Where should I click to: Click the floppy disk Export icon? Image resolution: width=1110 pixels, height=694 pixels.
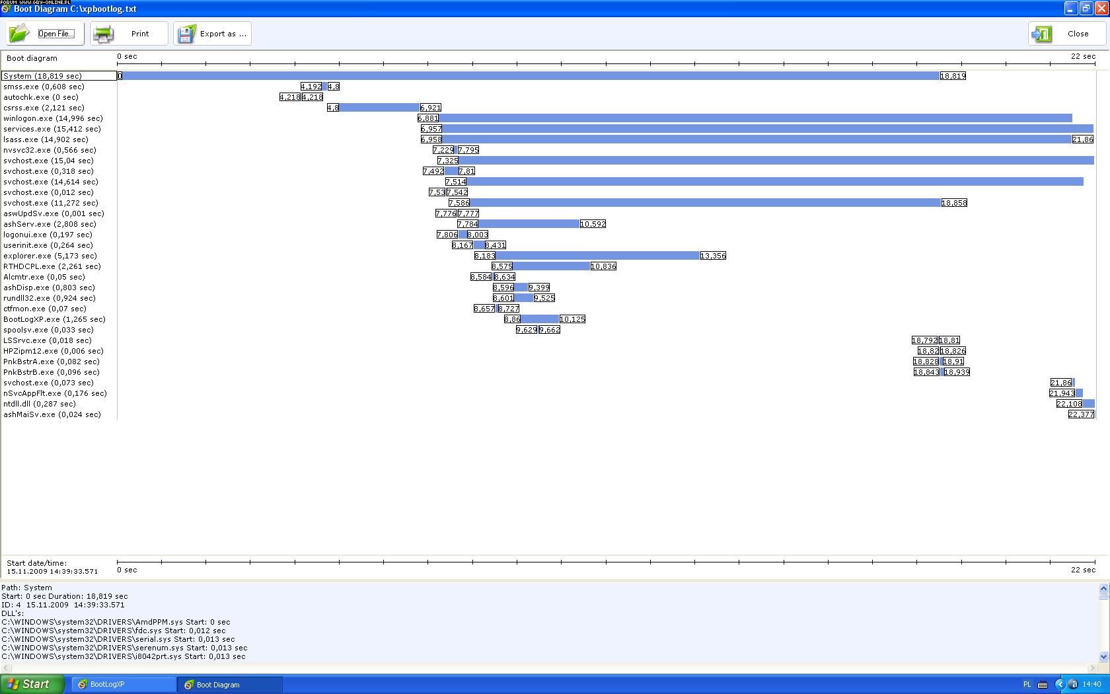186,34
